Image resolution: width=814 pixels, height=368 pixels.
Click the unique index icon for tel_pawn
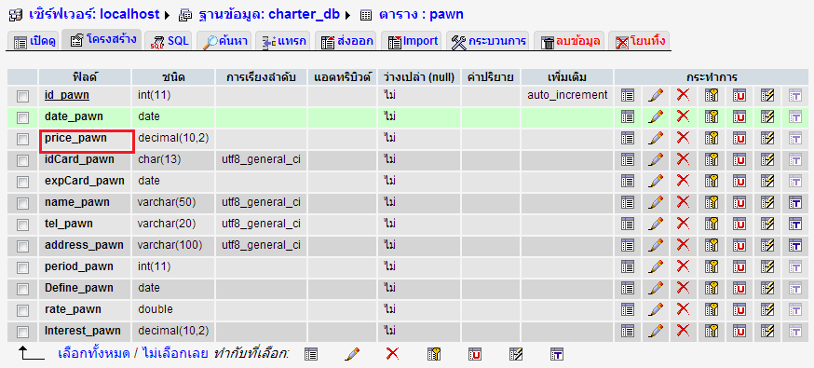[739, 224]
